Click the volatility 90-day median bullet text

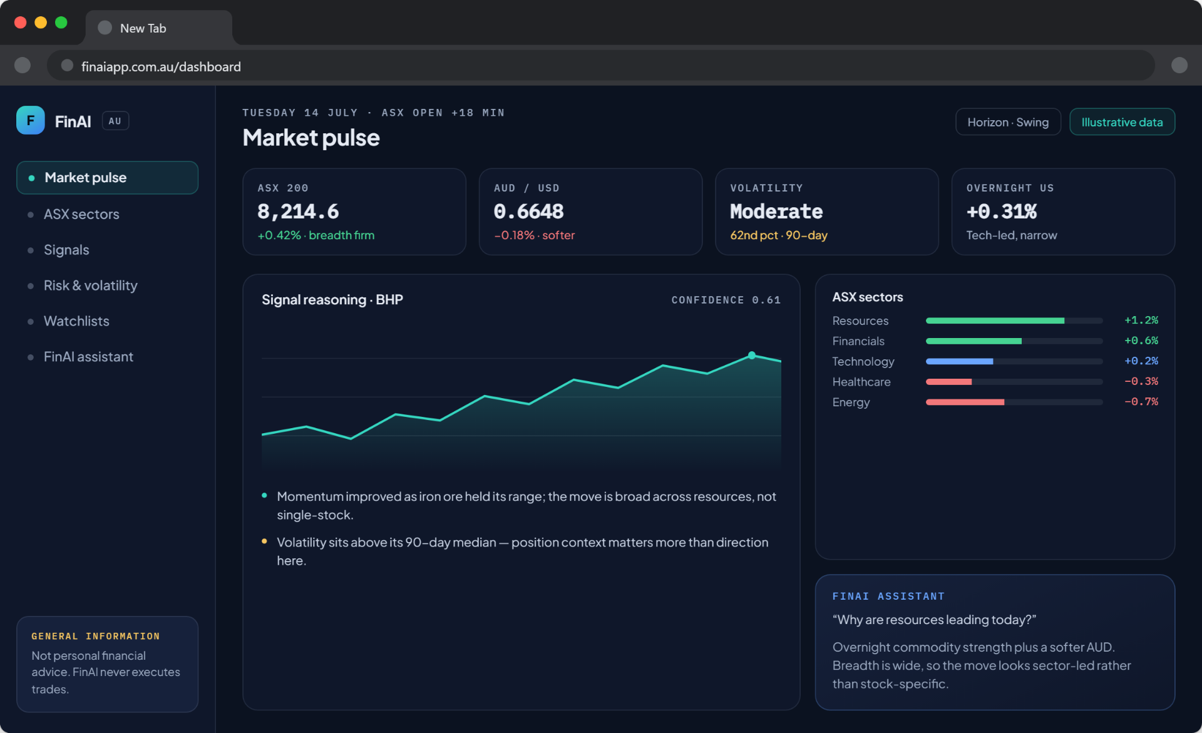[x=523, y=551]
